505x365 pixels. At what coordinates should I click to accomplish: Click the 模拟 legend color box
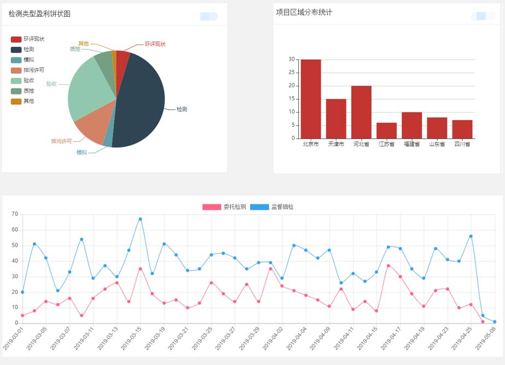(x=16, y=60)
